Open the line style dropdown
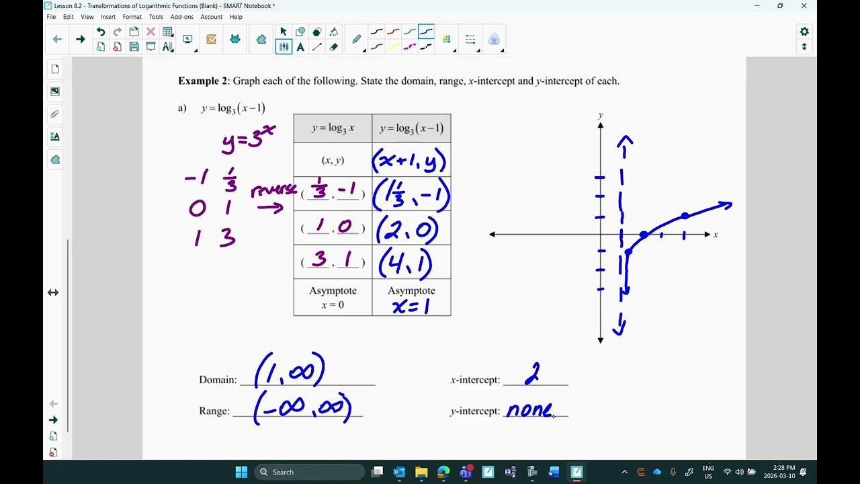The image size is (860, 484). click(x=470, y=40)
